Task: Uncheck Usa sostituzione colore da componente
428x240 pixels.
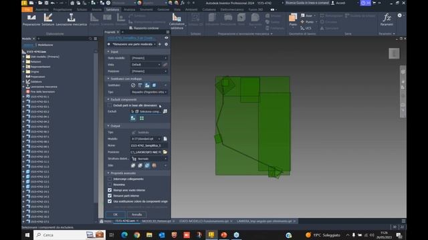Action: coord(110,201)
